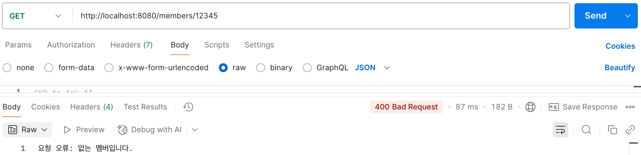
Task: Select the form-data radio option
Action: coord(49,68)
